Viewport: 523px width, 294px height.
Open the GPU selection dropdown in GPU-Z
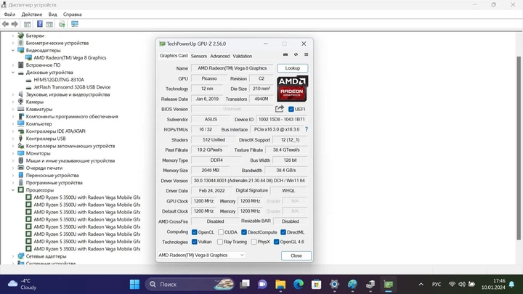pos(201,255)
